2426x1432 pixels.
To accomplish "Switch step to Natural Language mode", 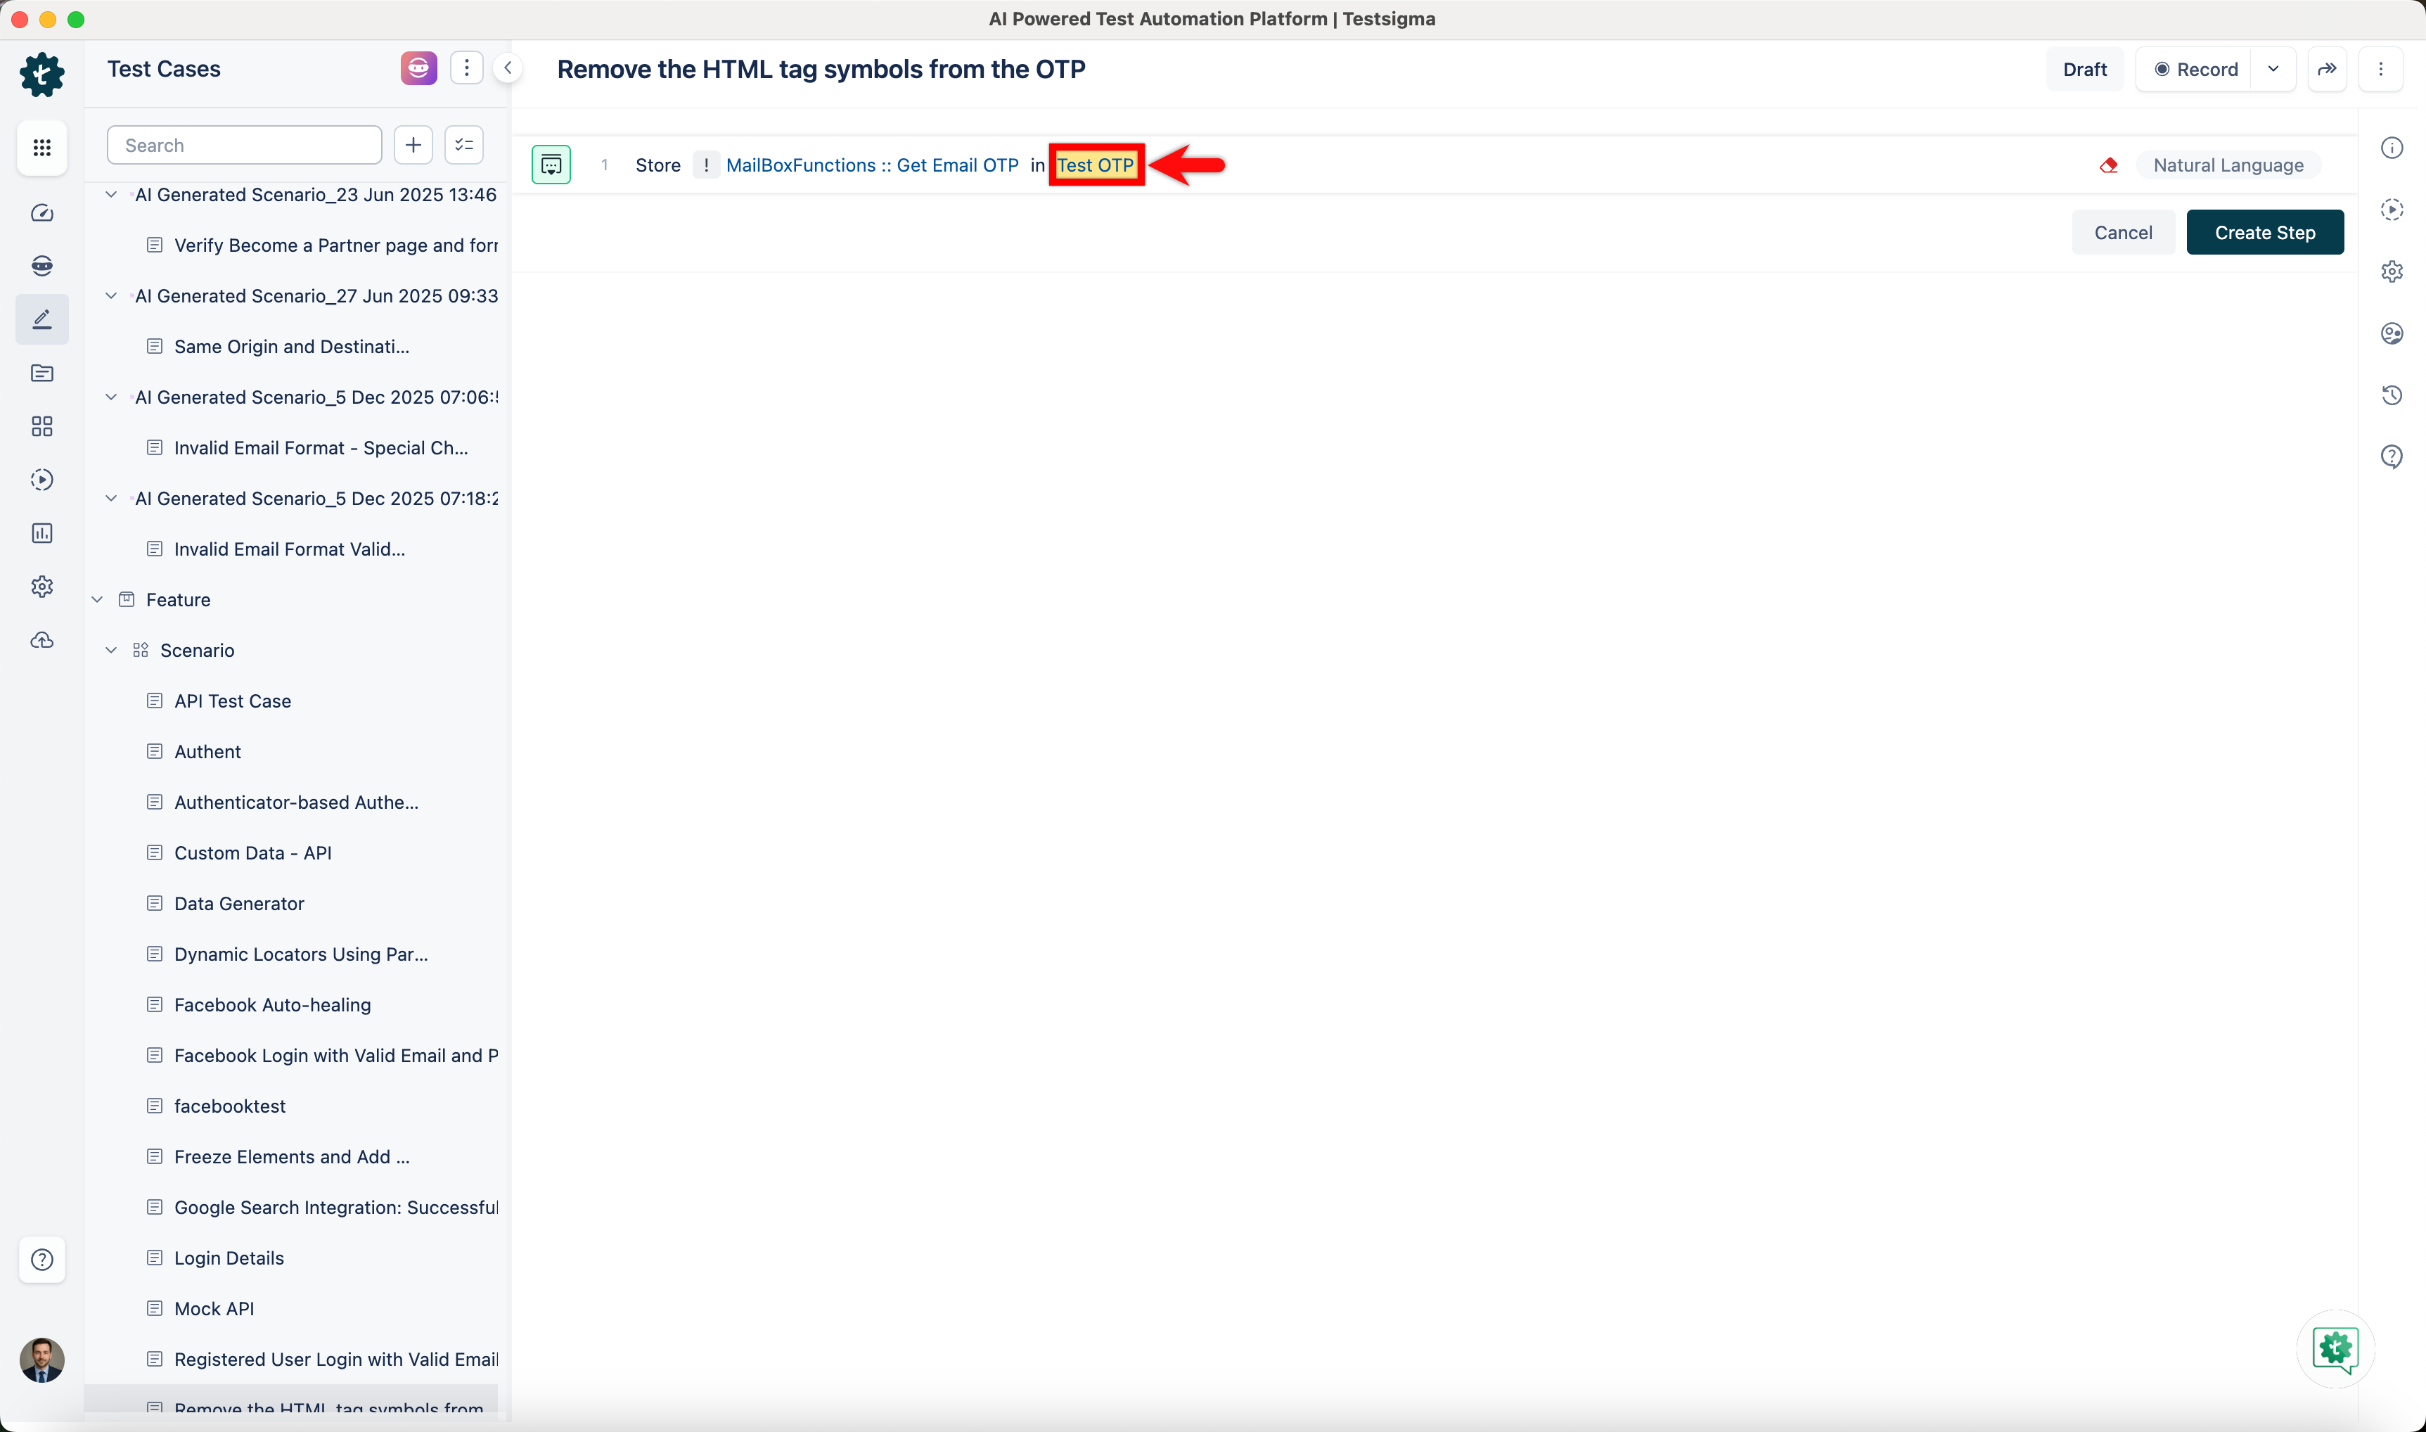I will 2229,164.
